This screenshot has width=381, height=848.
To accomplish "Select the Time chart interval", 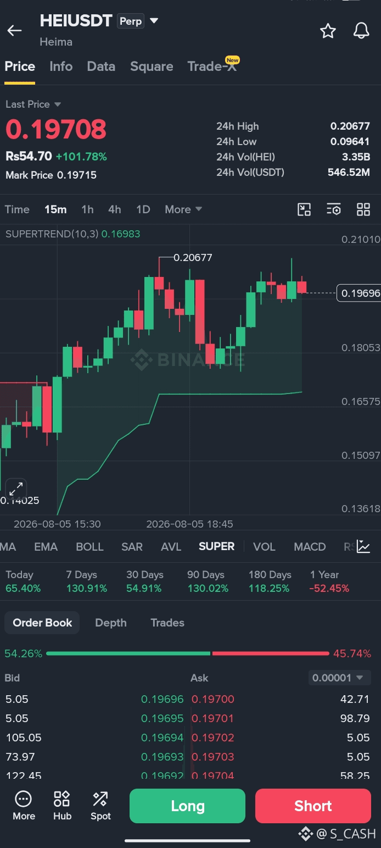I will click(x=17, y=209).
